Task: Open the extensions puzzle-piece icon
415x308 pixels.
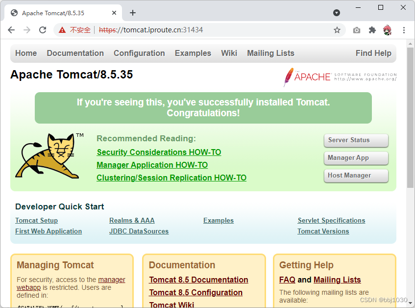Action: [372, 30]
